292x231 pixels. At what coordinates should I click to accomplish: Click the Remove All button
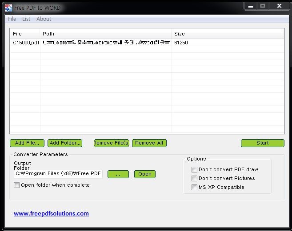(x=149, y=143)
